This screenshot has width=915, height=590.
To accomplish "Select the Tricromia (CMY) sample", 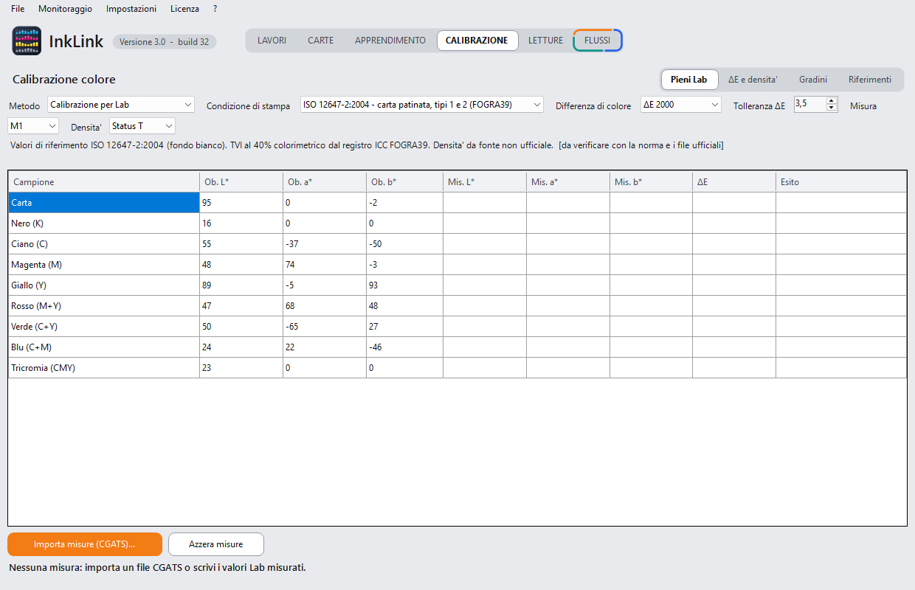I will click(104, 368).
